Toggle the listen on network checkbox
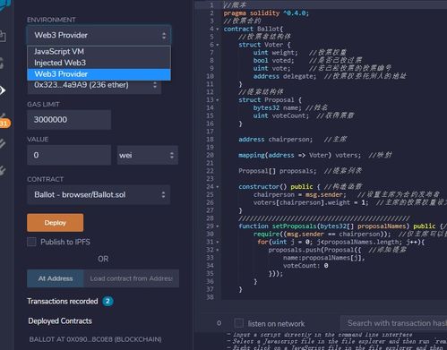447x350 pixels. [x=239, y=323]
